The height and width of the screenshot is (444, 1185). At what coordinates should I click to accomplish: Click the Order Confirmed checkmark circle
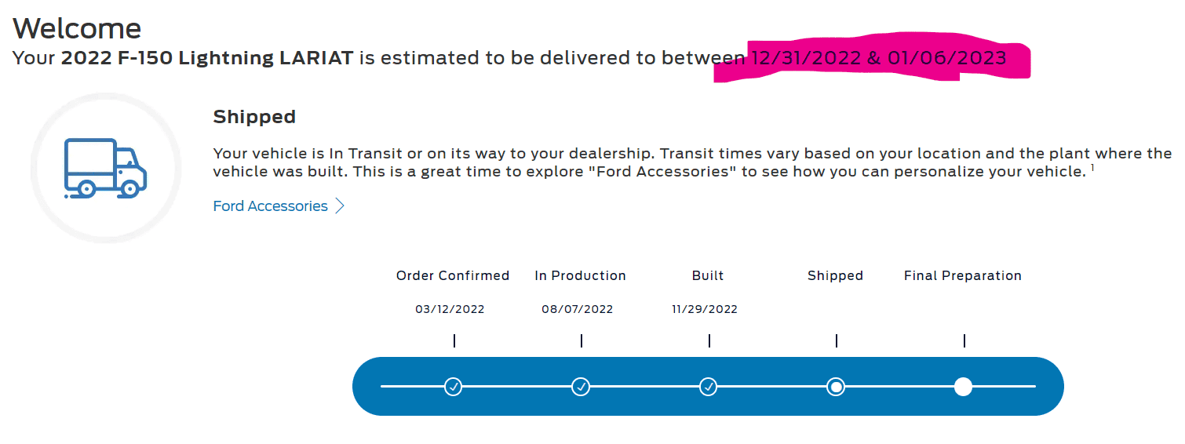click(x=453, y=387)
